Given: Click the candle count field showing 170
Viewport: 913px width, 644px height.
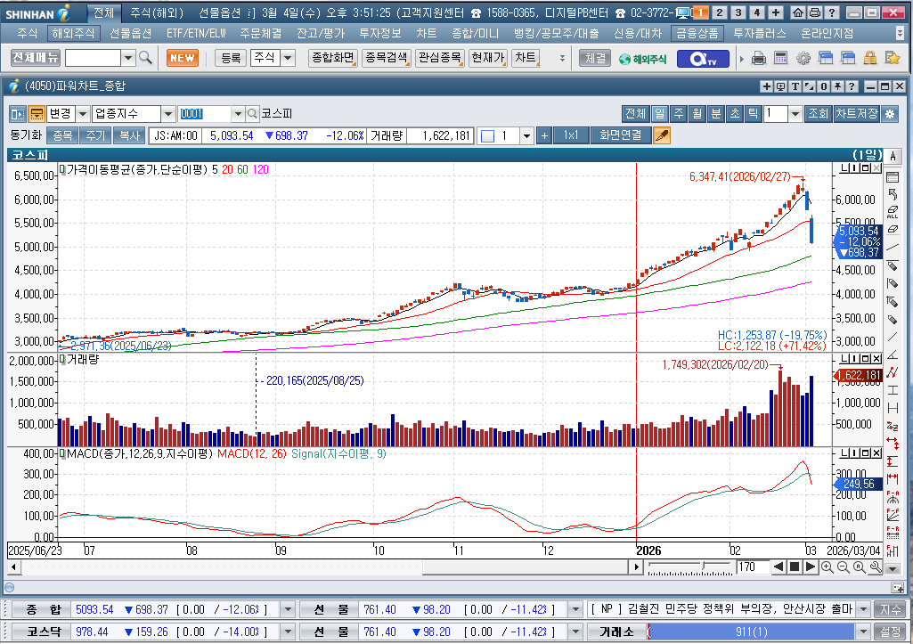Looking at the screenshot, I should coord(754,567).
